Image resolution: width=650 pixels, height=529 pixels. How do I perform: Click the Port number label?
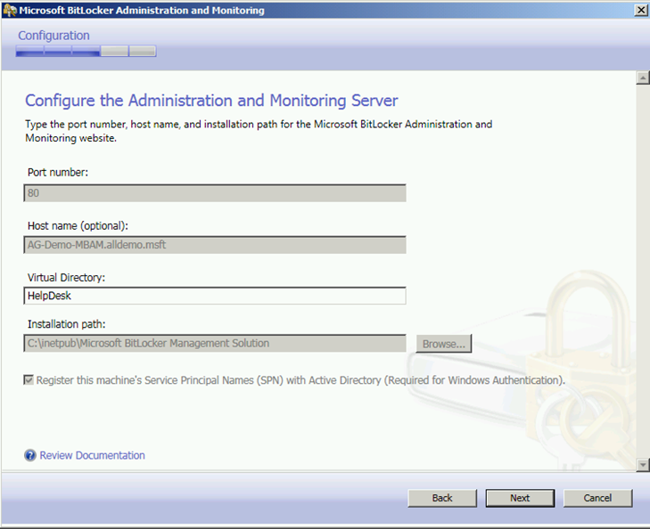pos(58,173)
